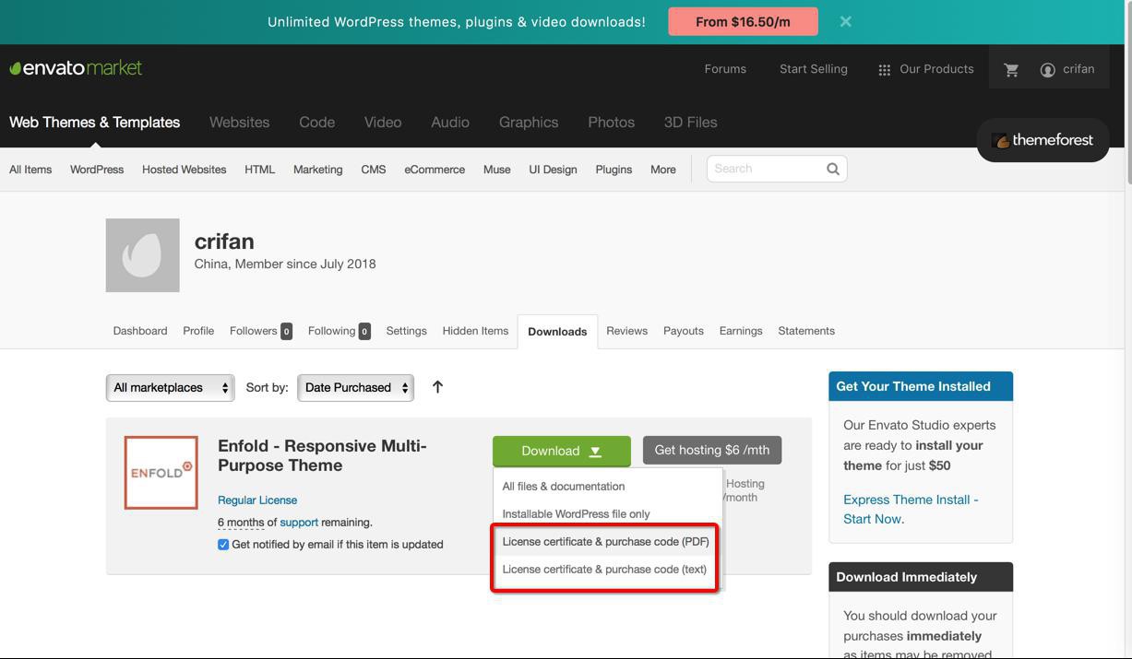This screenshot has height=659, width=1132.
Task: Click the Regular License link
Action: point(257,500)
